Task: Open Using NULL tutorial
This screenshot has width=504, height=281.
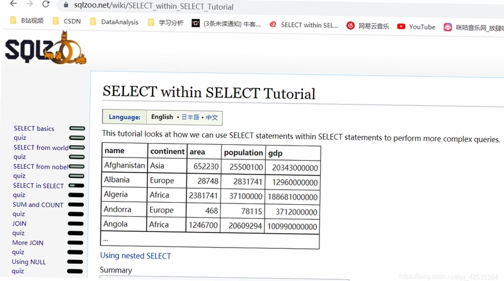Action: [29, 261]
